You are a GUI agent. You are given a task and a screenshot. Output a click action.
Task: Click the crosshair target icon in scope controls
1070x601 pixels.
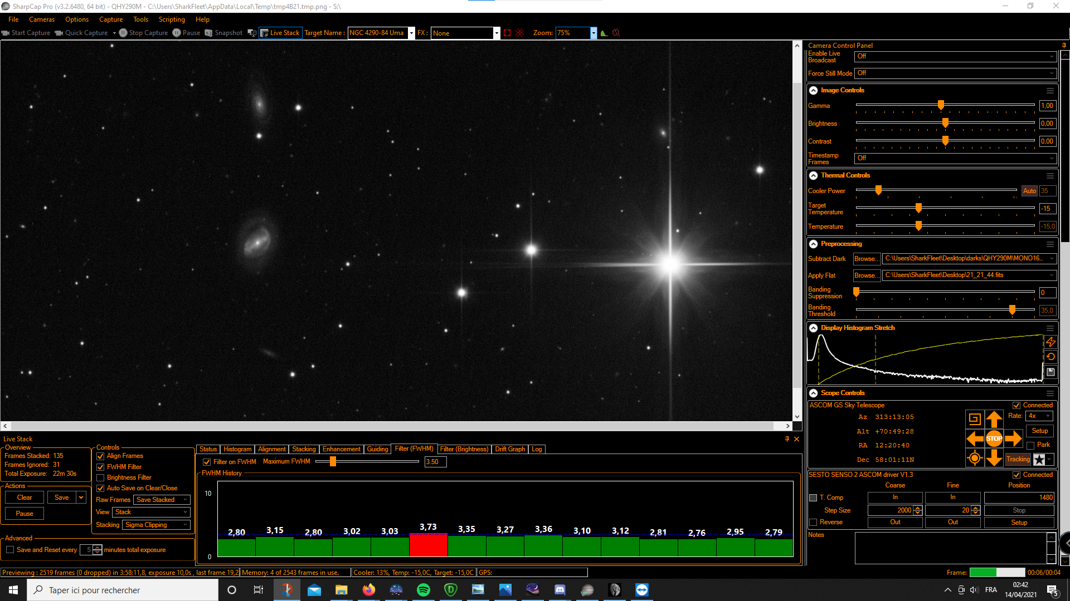[974, 458]
